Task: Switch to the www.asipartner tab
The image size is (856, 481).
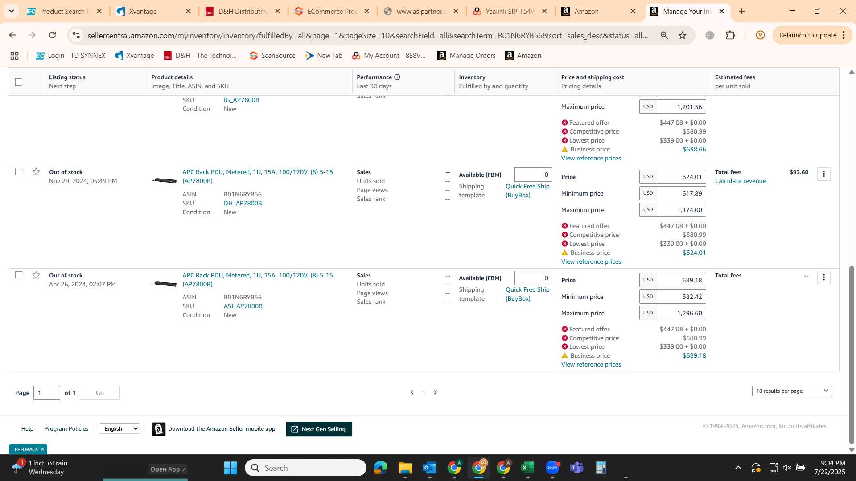Action: (x=421, y=11)
